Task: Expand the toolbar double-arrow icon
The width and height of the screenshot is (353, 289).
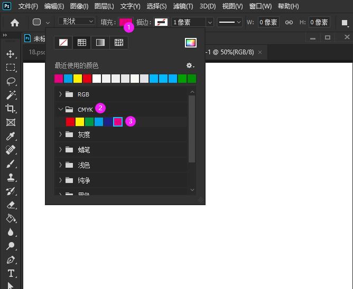Action: click(5, 35)
